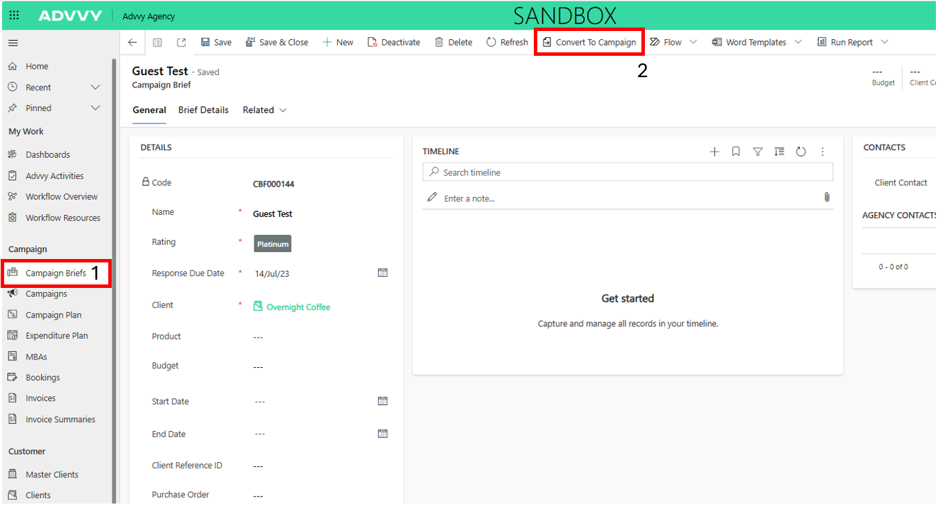Click the Master Clients building icon
Viewport: 938px width, 507px height.
click(x=12, y=474)
